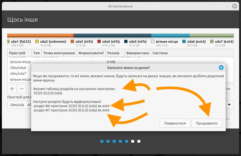
Task: Click Розмір column header
Action: pyautogui.click(x=115, y=53)
